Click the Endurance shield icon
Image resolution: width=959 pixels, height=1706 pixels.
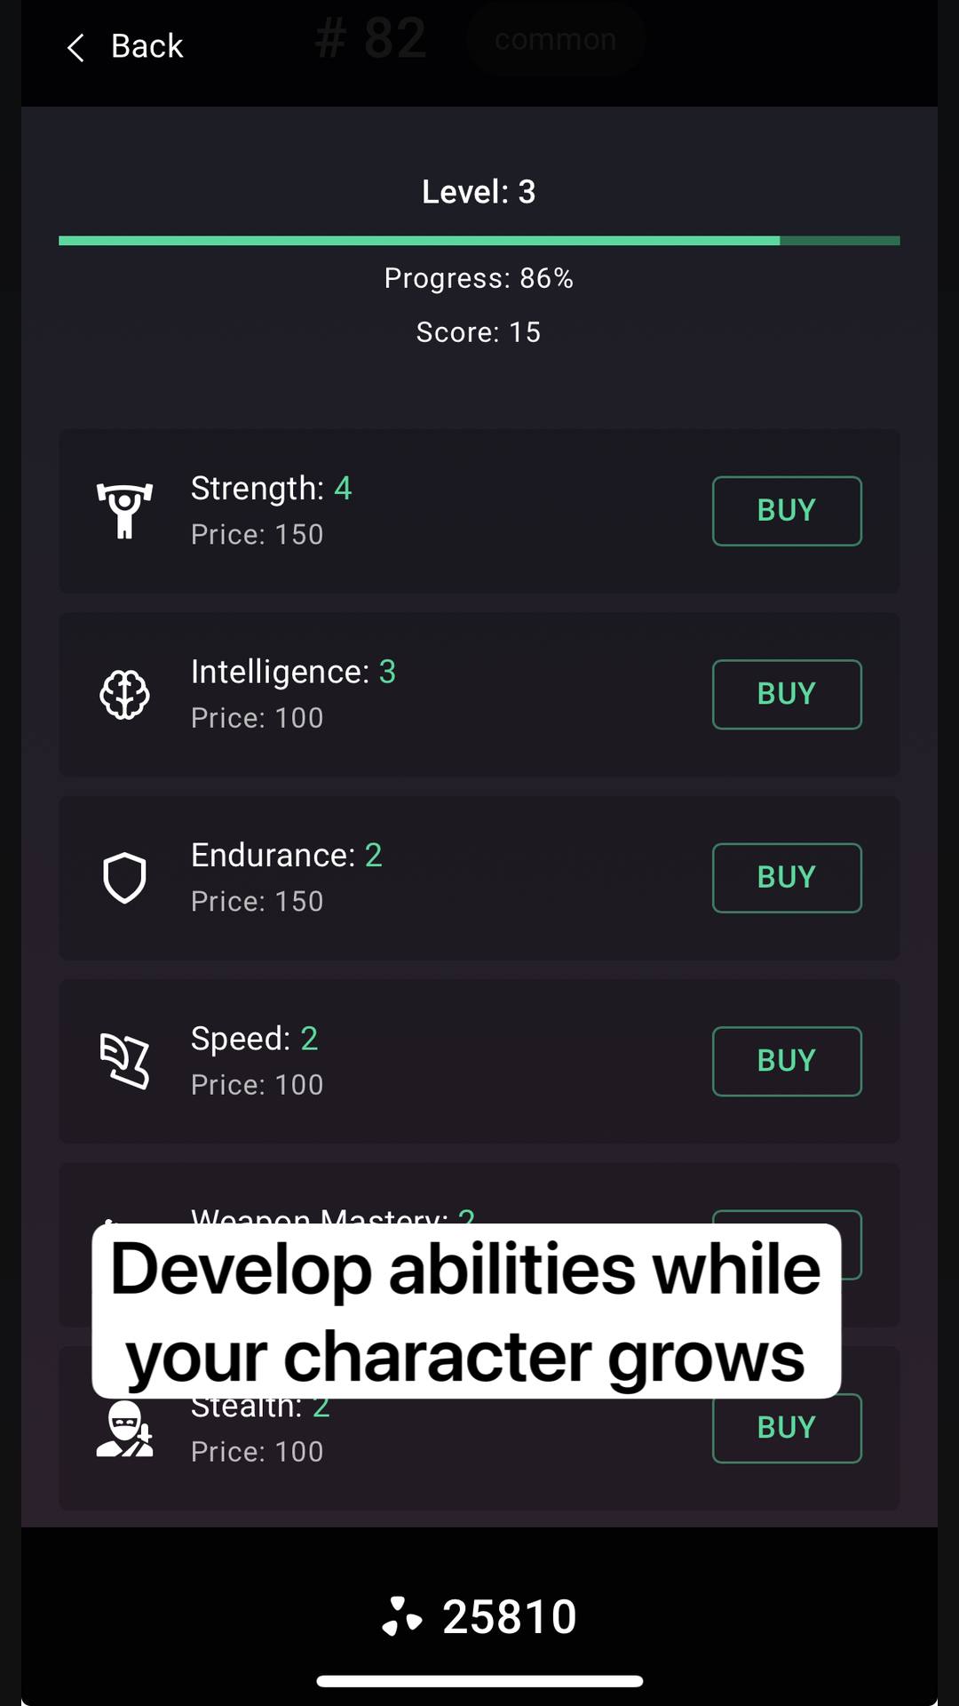pyautogui.click(x=124, y=878)
